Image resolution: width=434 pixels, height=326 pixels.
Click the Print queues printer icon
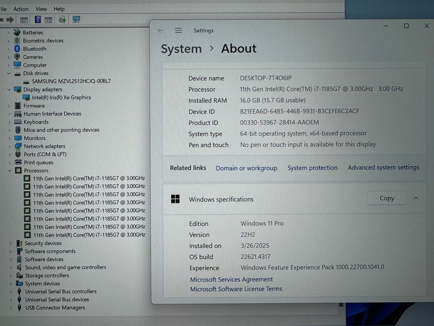pyautogui.click(x=18, y=162)
